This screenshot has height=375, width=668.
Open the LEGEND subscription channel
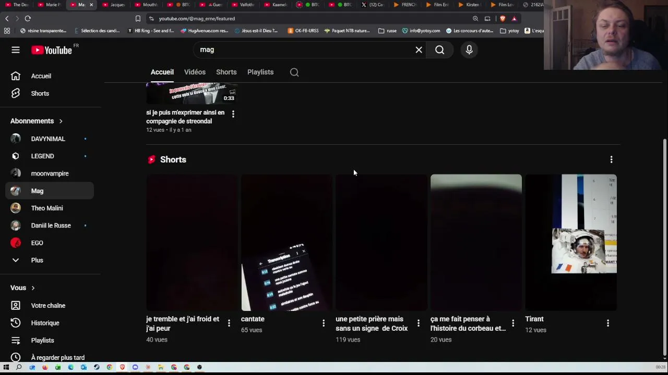(50, 156)
